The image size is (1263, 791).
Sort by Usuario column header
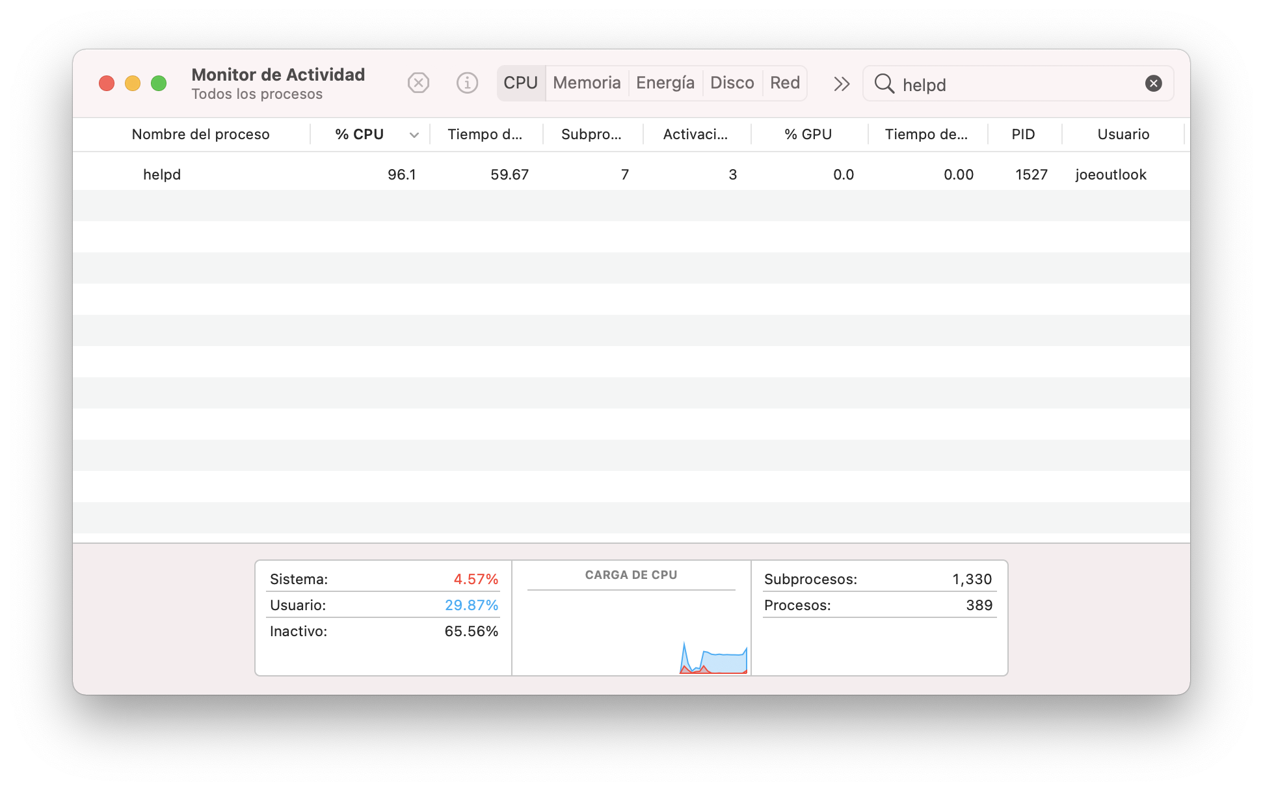(x=1123, y=135)
